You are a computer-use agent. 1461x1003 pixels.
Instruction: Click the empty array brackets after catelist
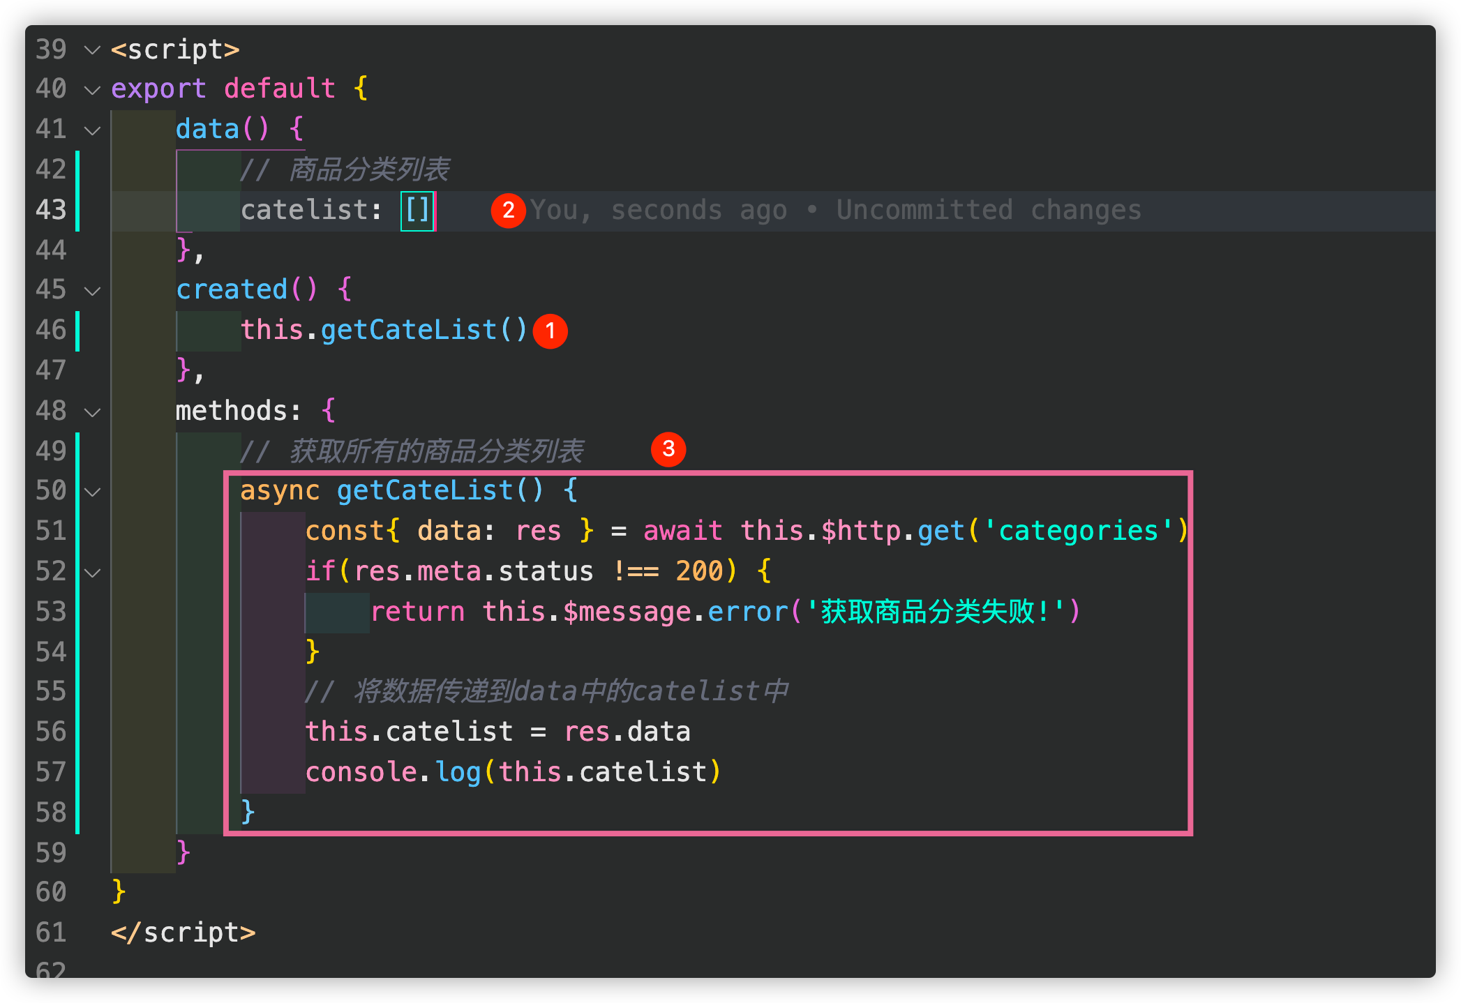click(x=417, y=210)
